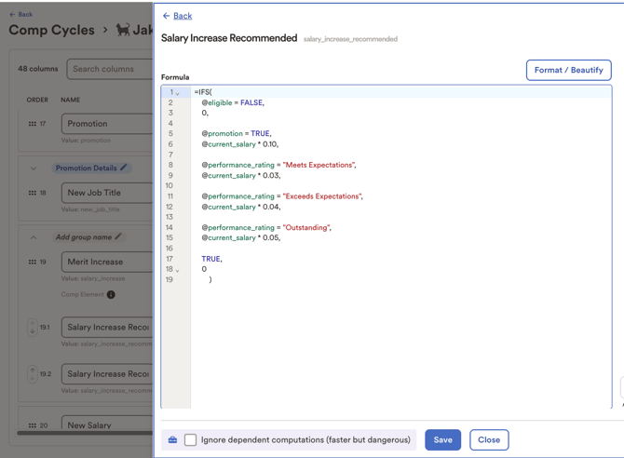Enable Ignore dependent computations checkbox
The height and width of the screenshot is (458, 624).
[190, 439]
